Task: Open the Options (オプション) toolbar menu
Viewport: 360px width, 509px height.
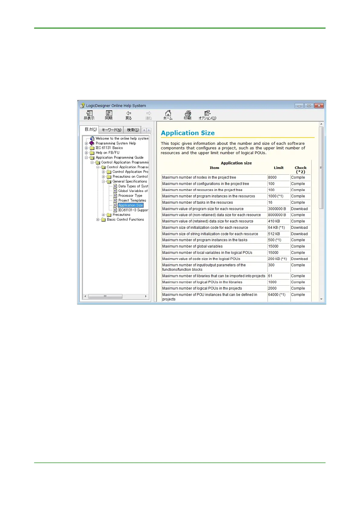Action: tap(207, 115)
